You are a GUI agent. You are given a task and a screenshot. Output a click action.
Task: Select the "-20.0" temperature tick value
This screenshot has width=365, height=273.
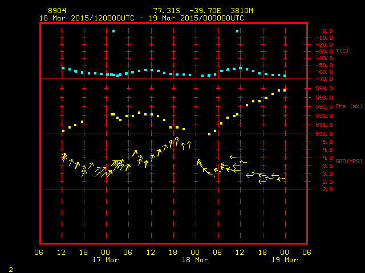point(325,44)
